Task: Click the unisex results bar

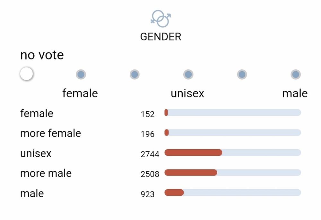Action: coord(233,153)
